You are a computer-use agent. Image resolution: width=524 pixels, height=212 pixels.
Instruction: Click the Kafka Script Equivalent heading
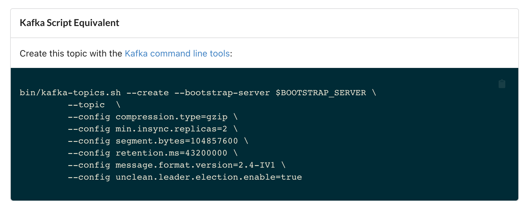coord(69,23)
